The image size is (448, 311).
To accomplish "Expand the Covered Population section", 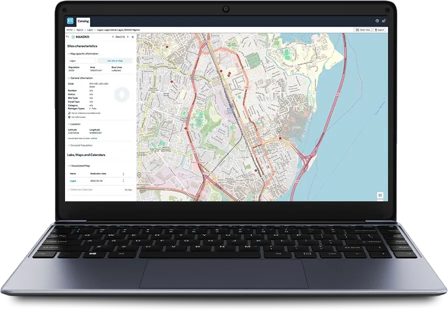I will tap(80, 145).
